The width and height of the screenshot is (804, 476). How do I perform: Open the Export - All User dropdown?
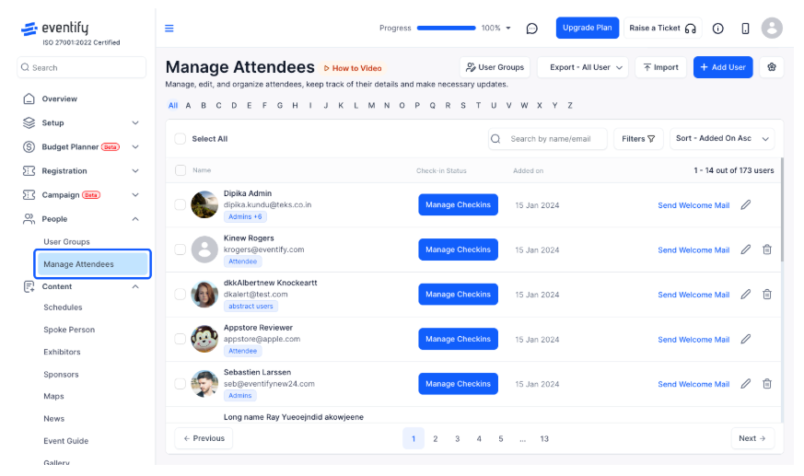coord(582,67)
